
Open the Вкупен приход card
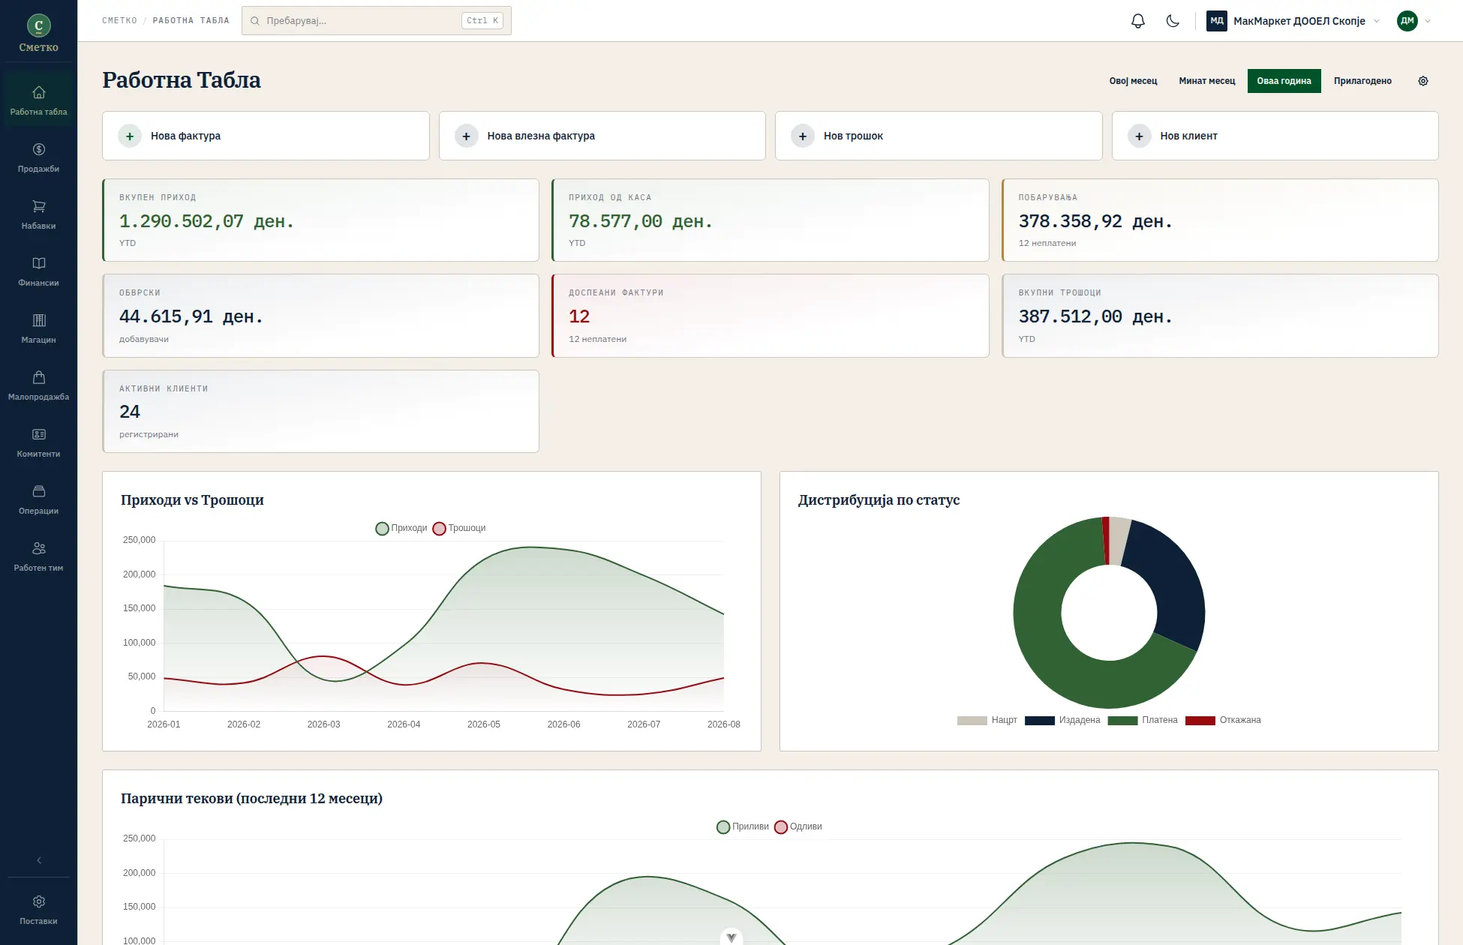point(320,220)
